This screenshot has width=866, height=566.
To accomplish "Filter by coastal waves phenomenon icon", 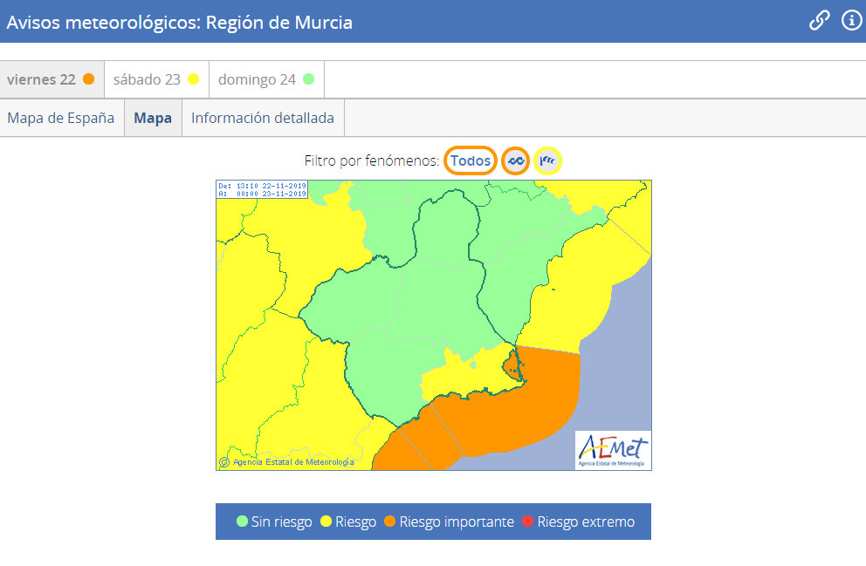I will click(515, 161).
